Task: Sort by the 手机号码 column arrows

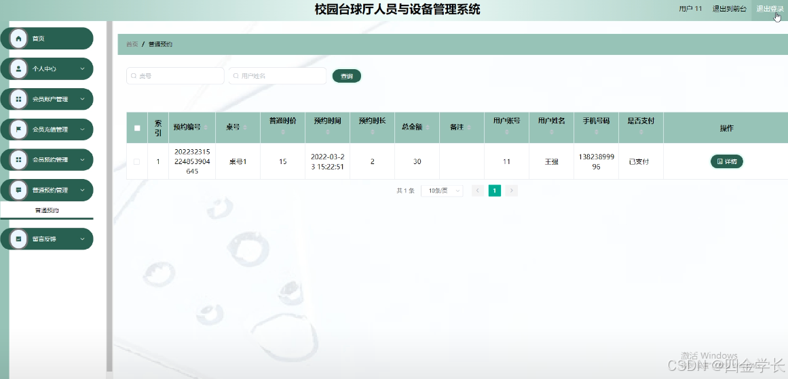Action: click(597, 132)
